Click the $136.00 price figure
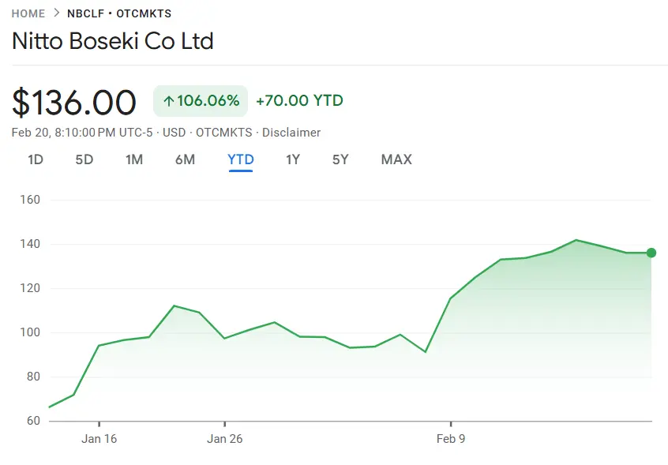Screen dimensions: 668x465 tap(74, 103)
